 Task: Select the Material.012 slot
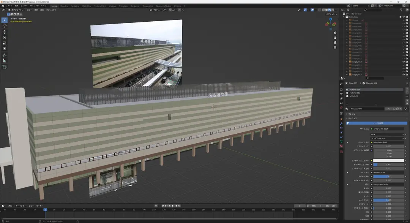tap(374, 93)
